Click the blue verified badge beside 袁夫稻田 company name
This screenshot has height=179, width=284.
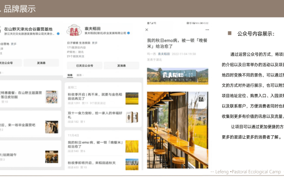point(129,33)
